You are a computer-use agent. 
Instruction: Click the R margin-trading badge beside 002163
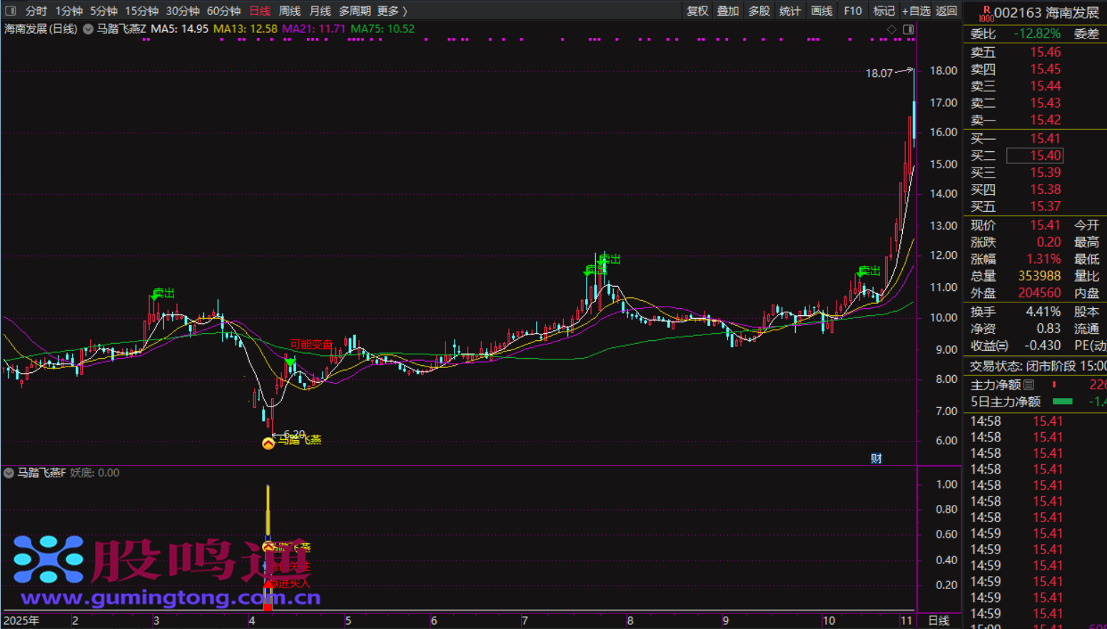click(x=986, y=12)
